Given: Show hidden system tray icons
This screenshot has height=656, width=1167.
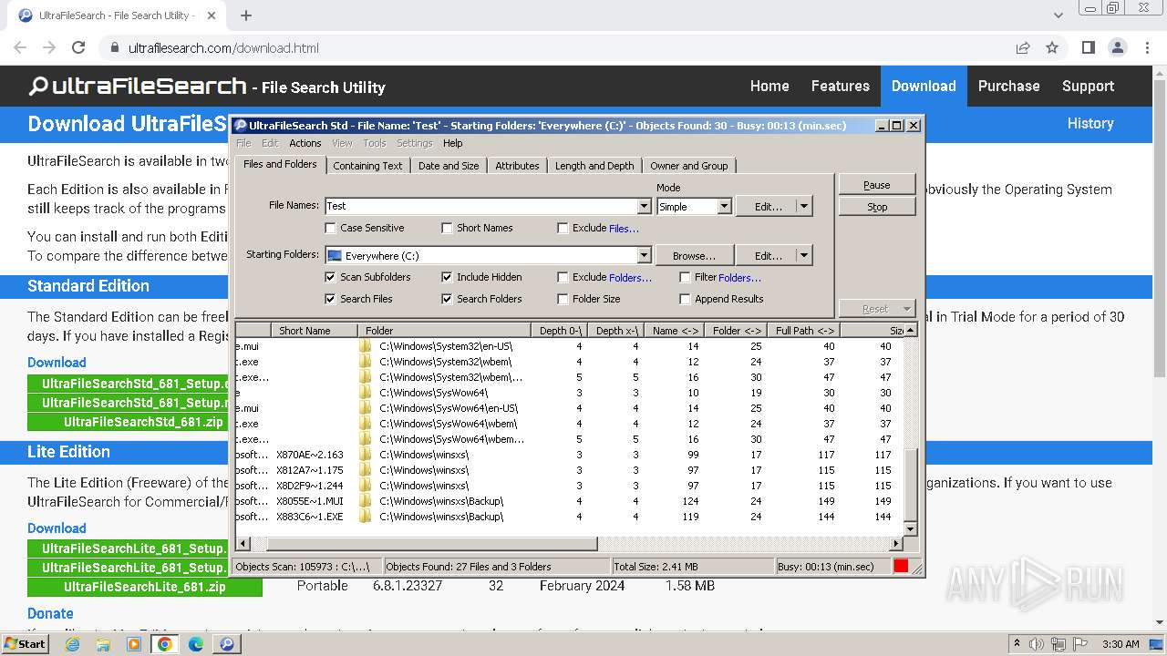Looking at the screenshot, I should click(x=1017, y=644).
